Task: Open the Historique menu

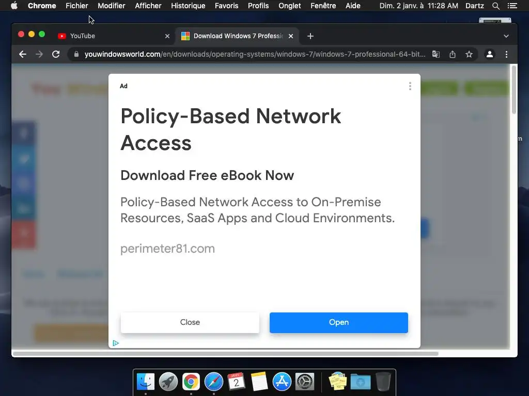Action: (x=188, y=6)
